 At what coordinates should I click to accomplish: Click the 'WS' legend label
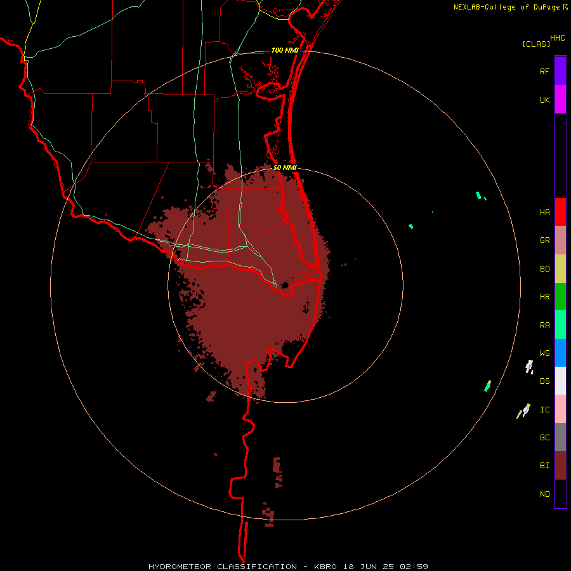544,353
